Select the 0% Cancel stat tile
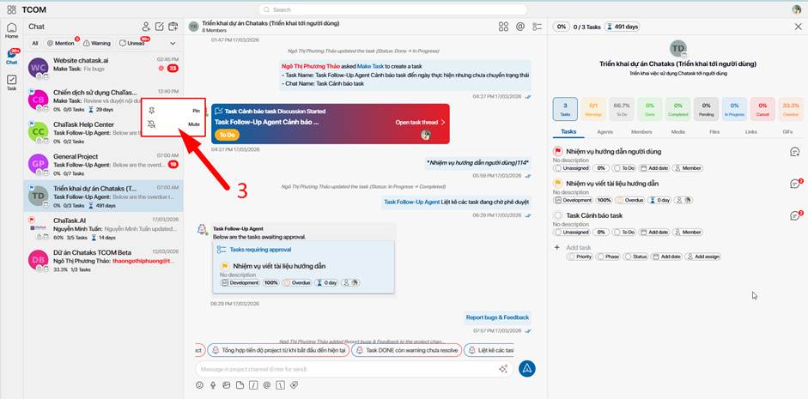The image size is (808, 399). coord(762,109)
